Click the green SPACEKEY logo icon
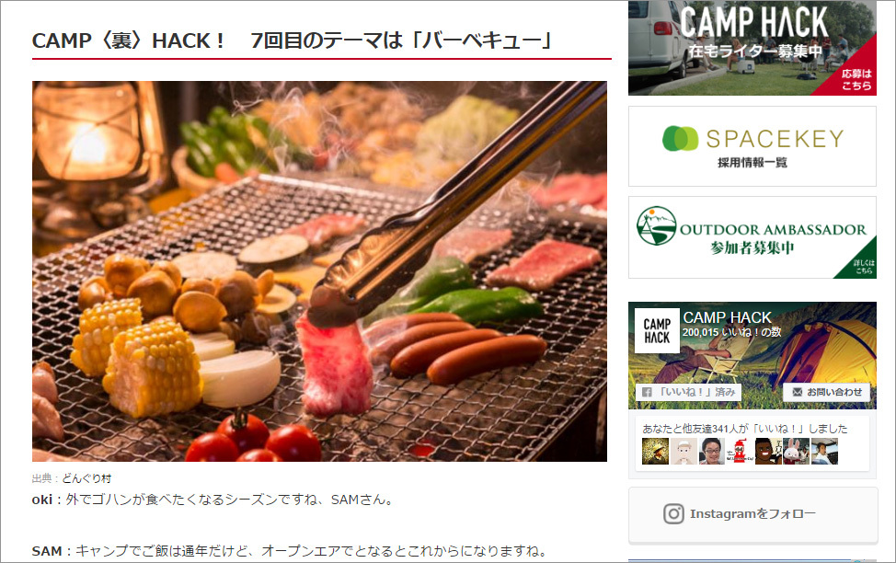The image size is (896, 563). (680, 138)
